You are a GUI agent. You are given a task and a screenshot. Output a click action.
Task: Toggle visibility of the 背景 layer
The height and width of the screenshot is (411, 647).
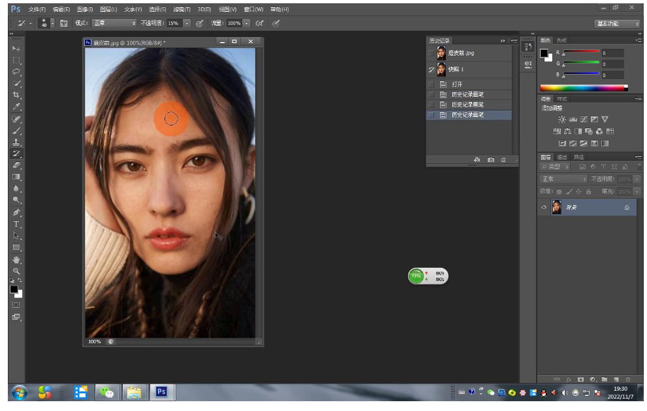tap(544, 207)
